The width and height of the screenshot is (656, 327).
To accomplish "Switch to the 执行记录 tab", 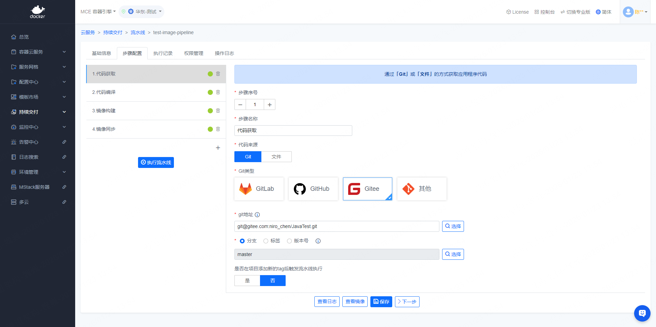I will pyautogui.click(x=163, y=53).
